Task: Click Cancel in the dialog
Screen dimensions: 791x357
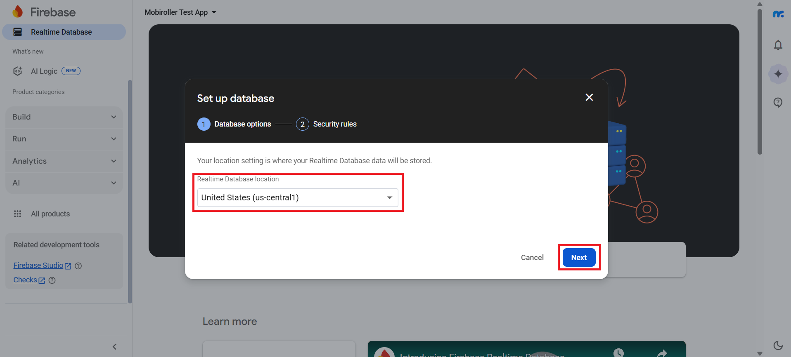Action: pos(532,258)
